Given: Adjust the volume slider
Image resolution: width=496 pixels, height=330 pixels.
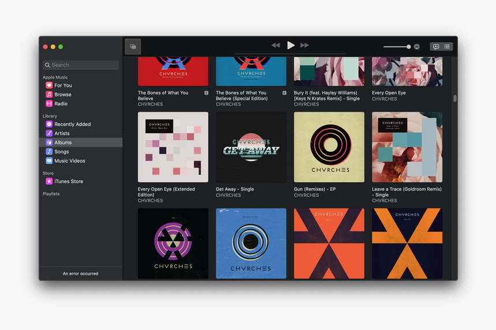Looking at the screenshot, I should point(397,47).
